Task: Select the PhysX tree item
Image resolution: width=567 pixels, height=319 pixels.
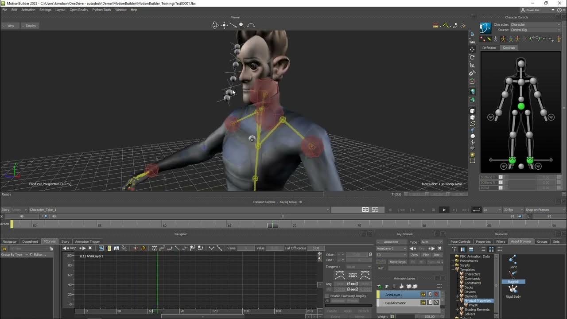Action: coord(473,305)
